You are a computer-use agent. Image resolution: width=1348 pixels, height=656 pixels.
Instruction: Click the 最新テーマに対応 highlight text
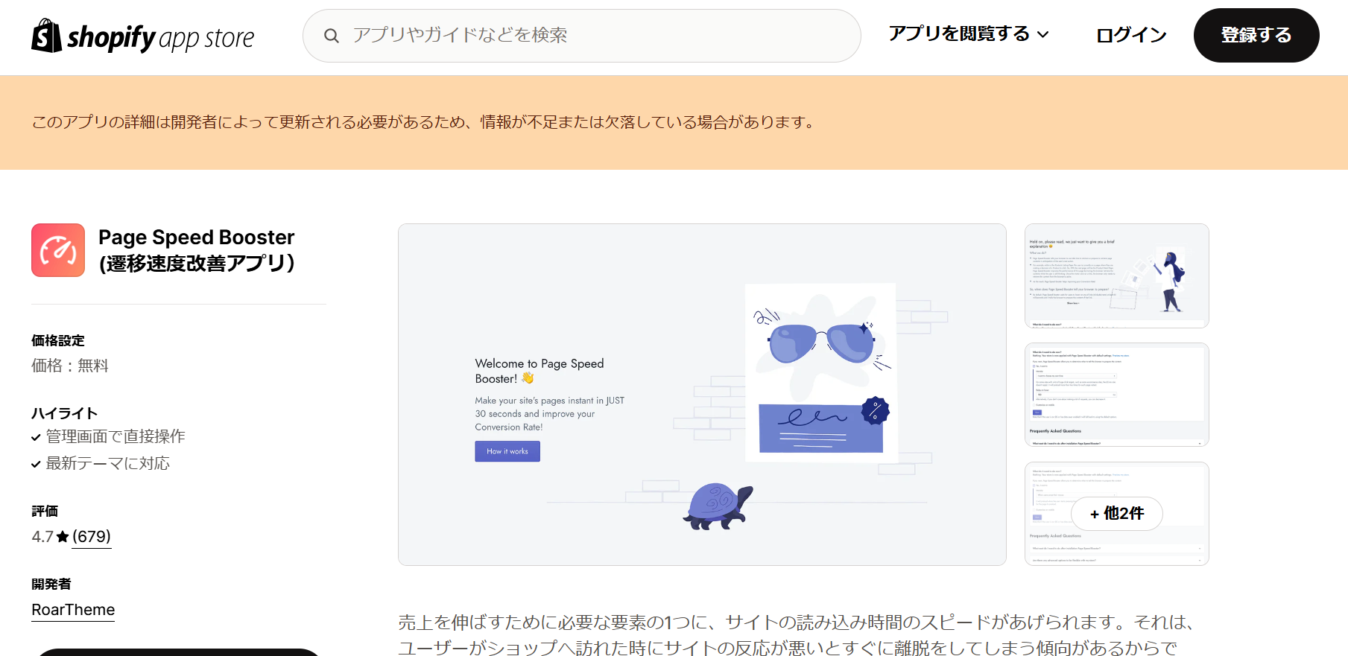click(x=108, y=463)
